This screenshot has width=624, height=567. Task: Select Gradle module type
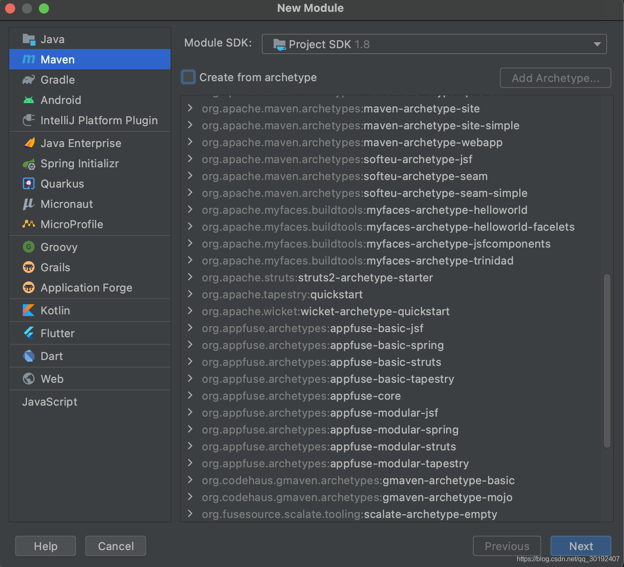pos(90,80)
